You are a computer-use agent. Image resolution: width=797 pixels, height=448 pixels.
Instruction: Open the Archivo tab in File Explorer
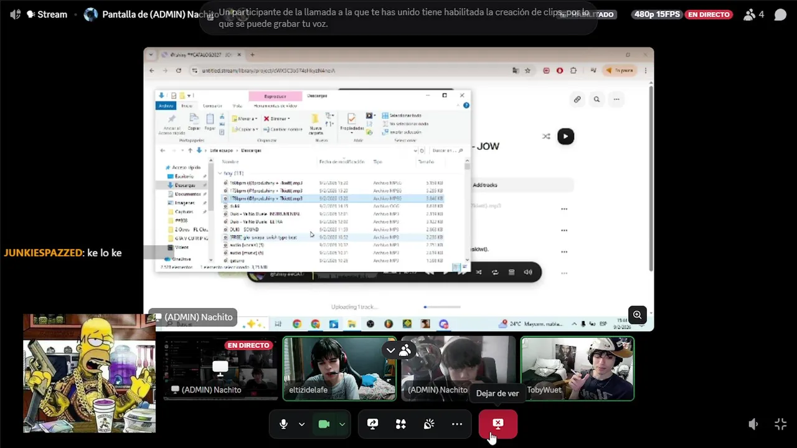click(x=166, y=106)
